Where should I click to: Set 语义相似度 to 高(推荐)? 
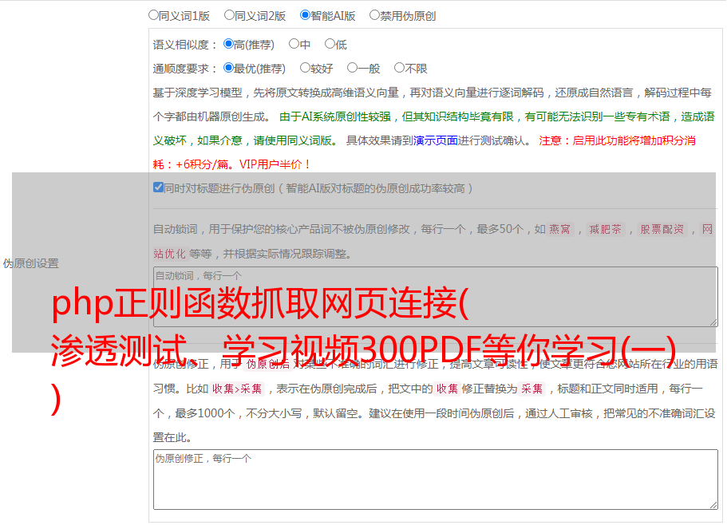click(228, 44)
